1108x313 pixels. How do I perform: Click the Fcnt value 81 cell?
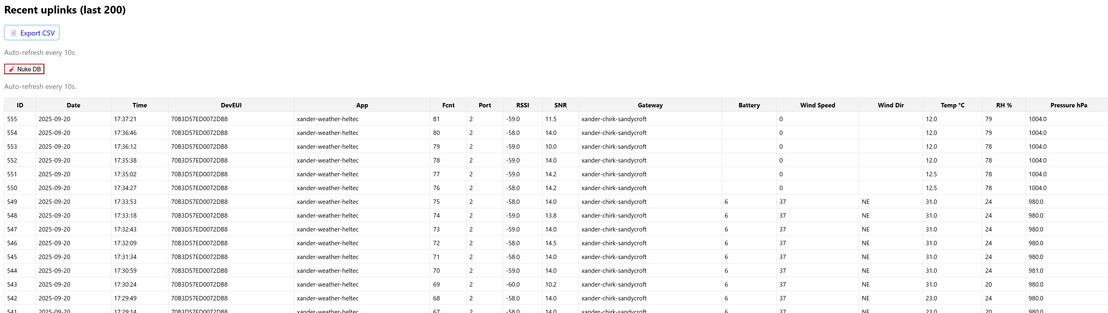(x=436, y=119)
